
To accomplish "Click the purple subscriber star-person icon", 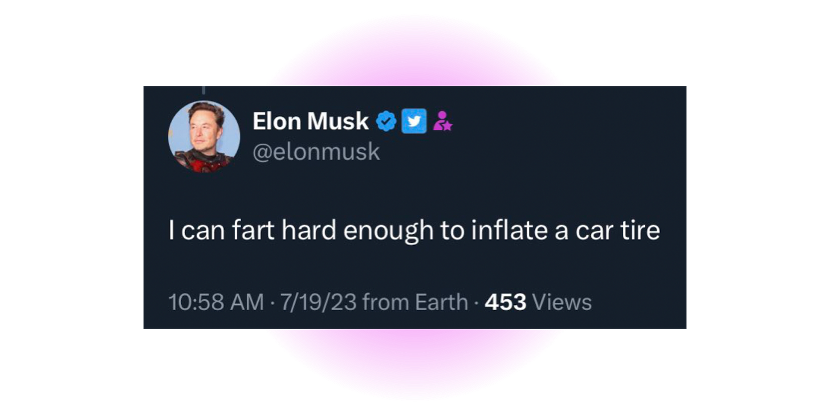I will pyautogui.click(x=442, y=121).
